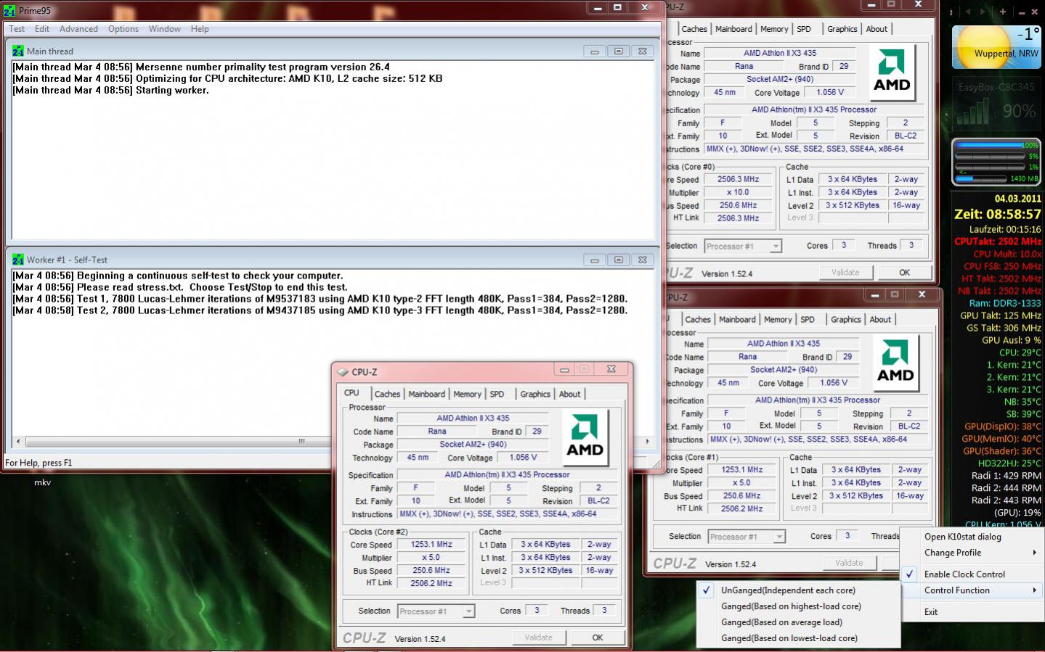This screenshot has width=1045, height=652.
Task: Switch to Caches tab in front CPU-Z
Action: click(387, 394)
